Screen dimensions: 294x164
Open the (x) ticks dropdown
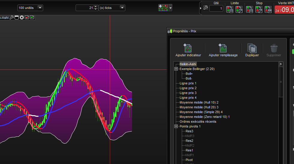click(x=112, y=8)
